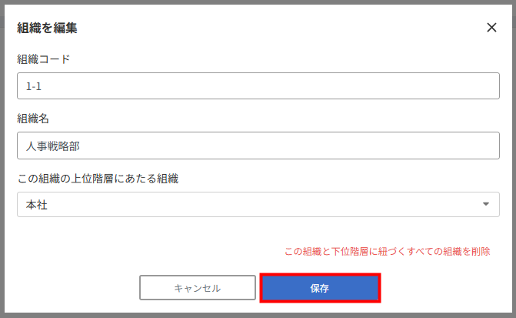
Task: Select the 本社 value in the combo box
Action: [x=37, y=205]
